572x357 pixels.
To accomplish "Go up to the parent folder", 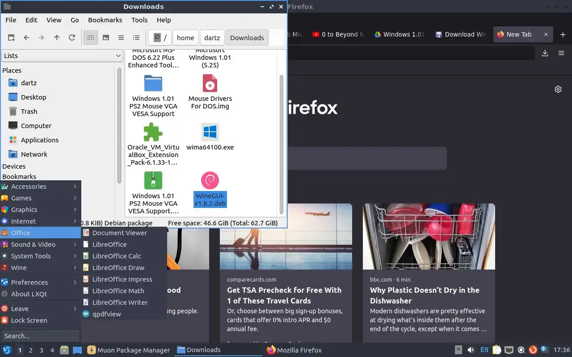I will pyautogui.click(x=57, y=38).
